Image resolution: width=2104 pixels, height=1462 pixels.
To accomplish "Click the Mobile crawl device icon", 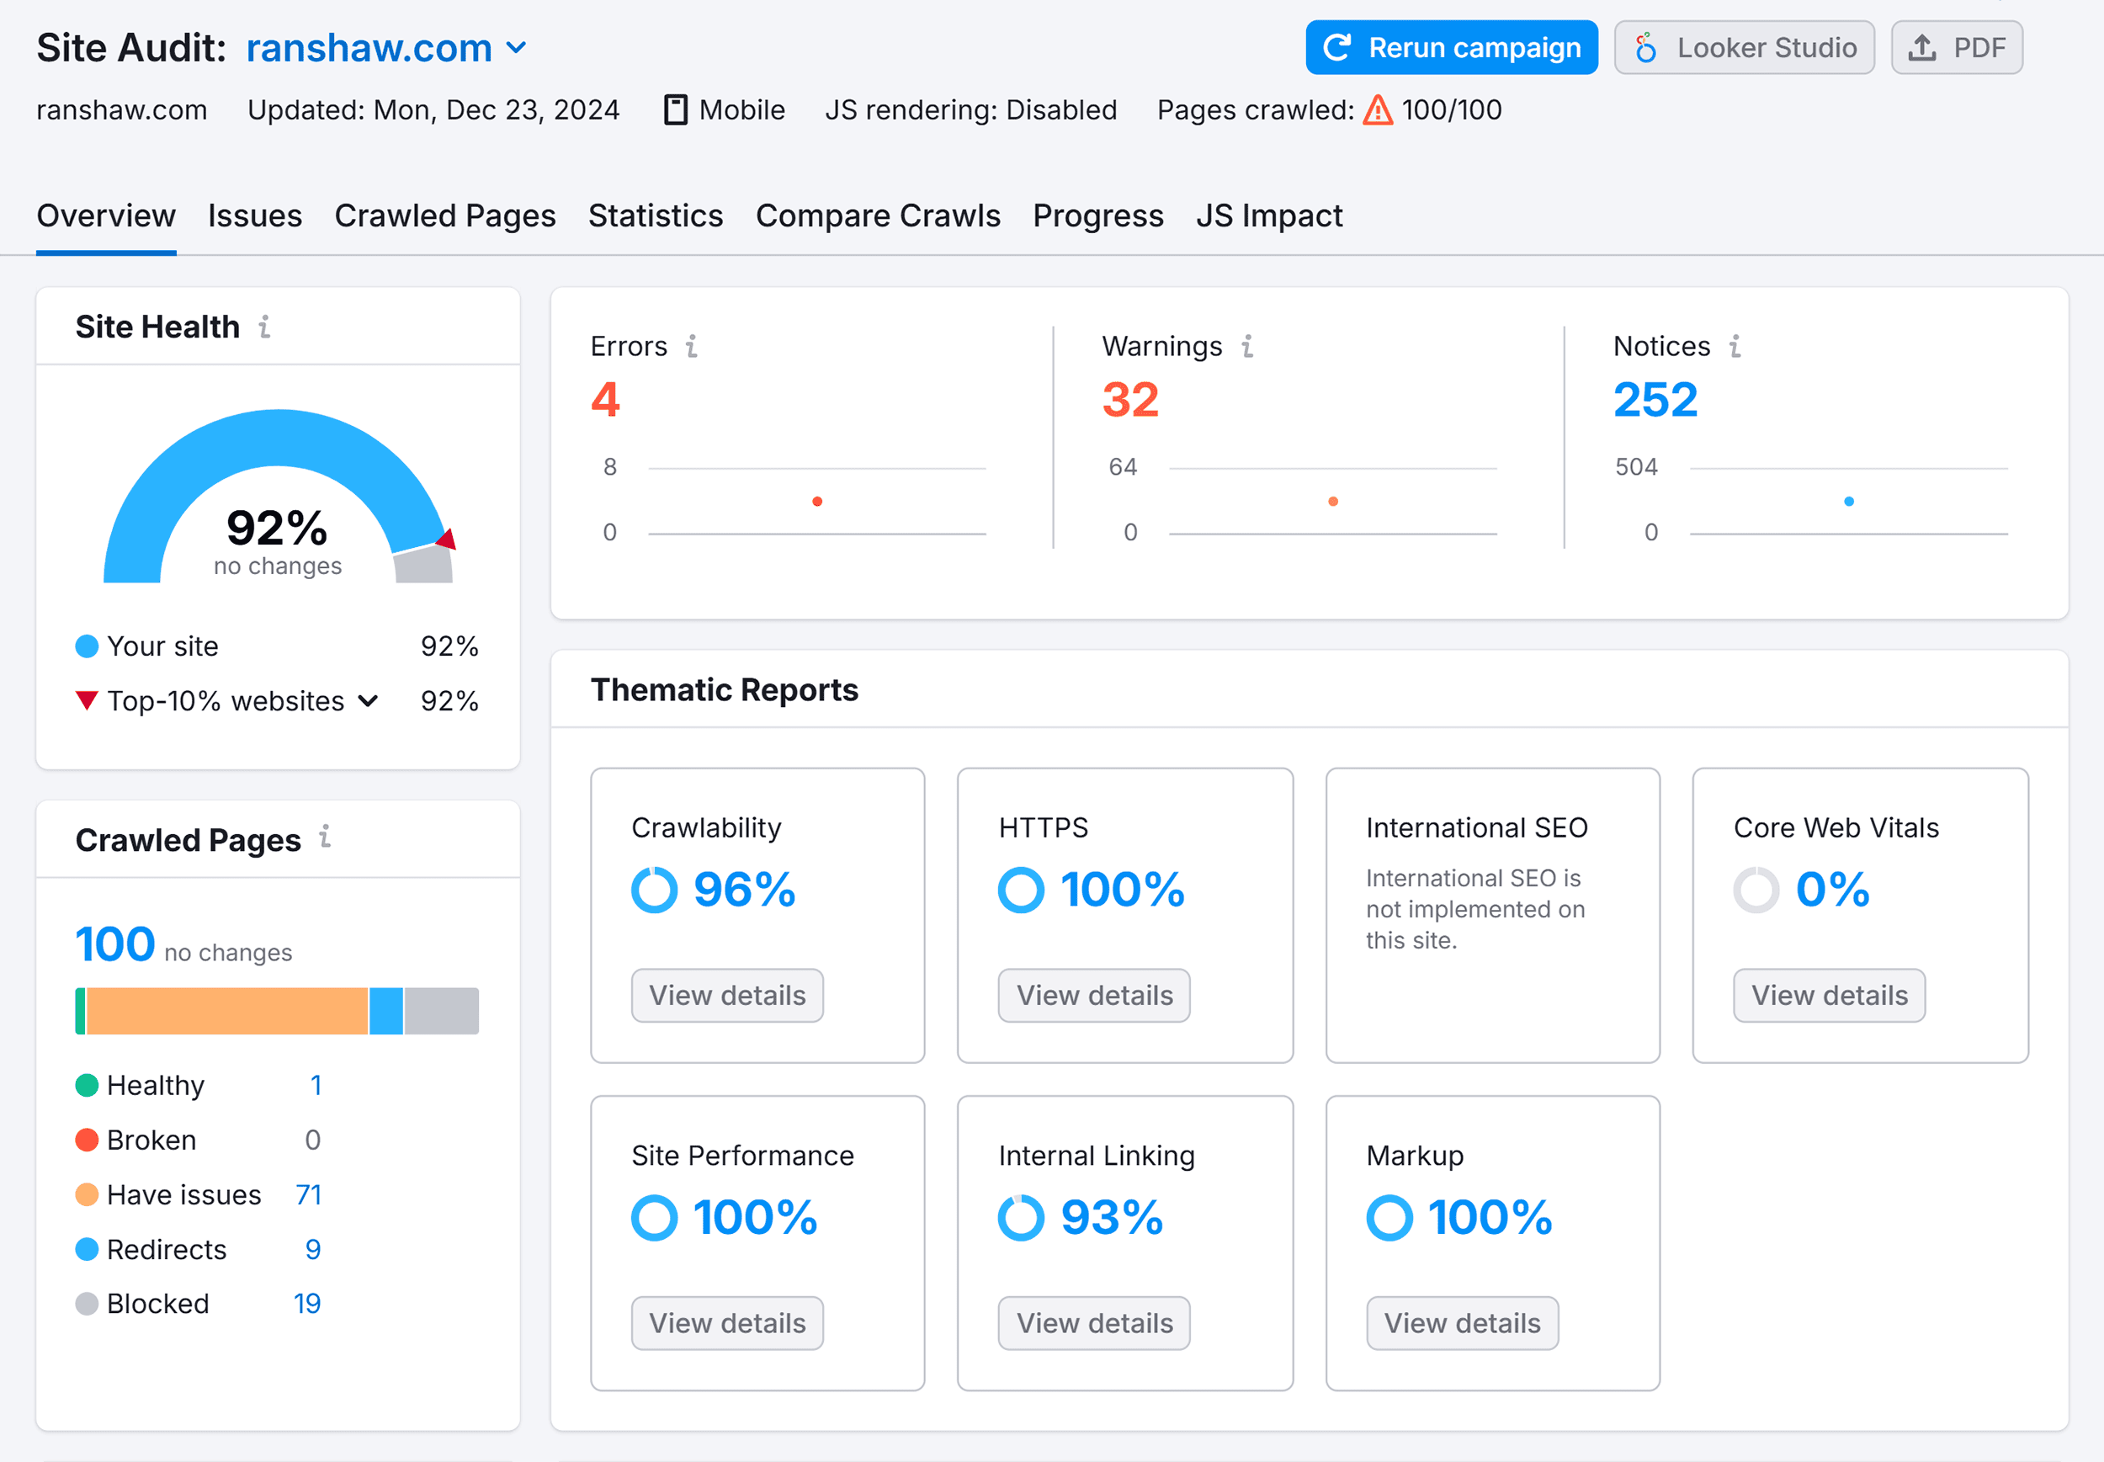I will click(x=675, y=109).
